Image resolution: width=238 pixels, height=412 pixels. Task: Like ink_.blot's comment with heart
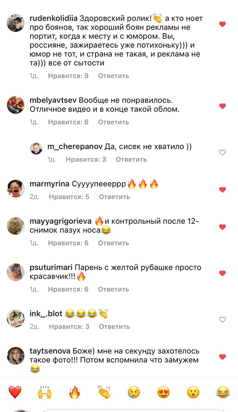222,320
